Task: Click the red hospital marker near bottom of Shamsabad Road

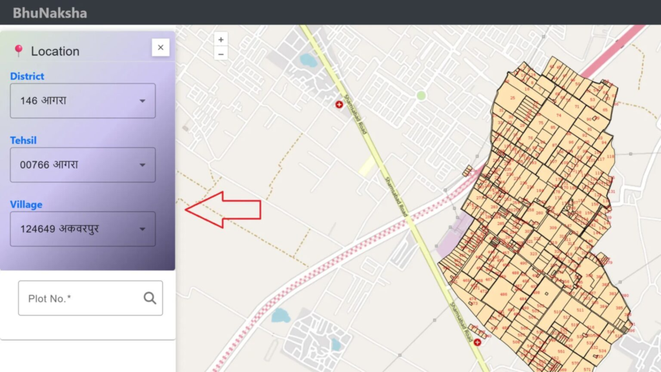Action: point(477,342)
